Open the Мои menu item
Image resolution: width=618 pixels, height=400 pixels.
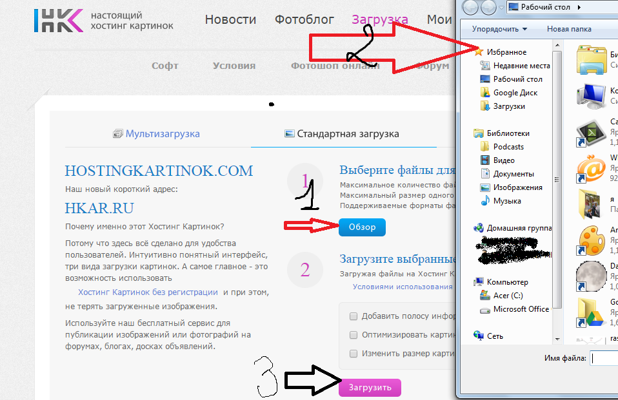[439, 19]
